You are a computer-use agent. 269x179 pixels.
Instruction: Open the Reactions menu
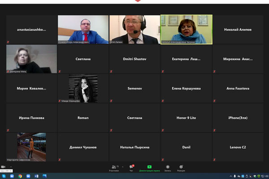[x=181, y=166]
